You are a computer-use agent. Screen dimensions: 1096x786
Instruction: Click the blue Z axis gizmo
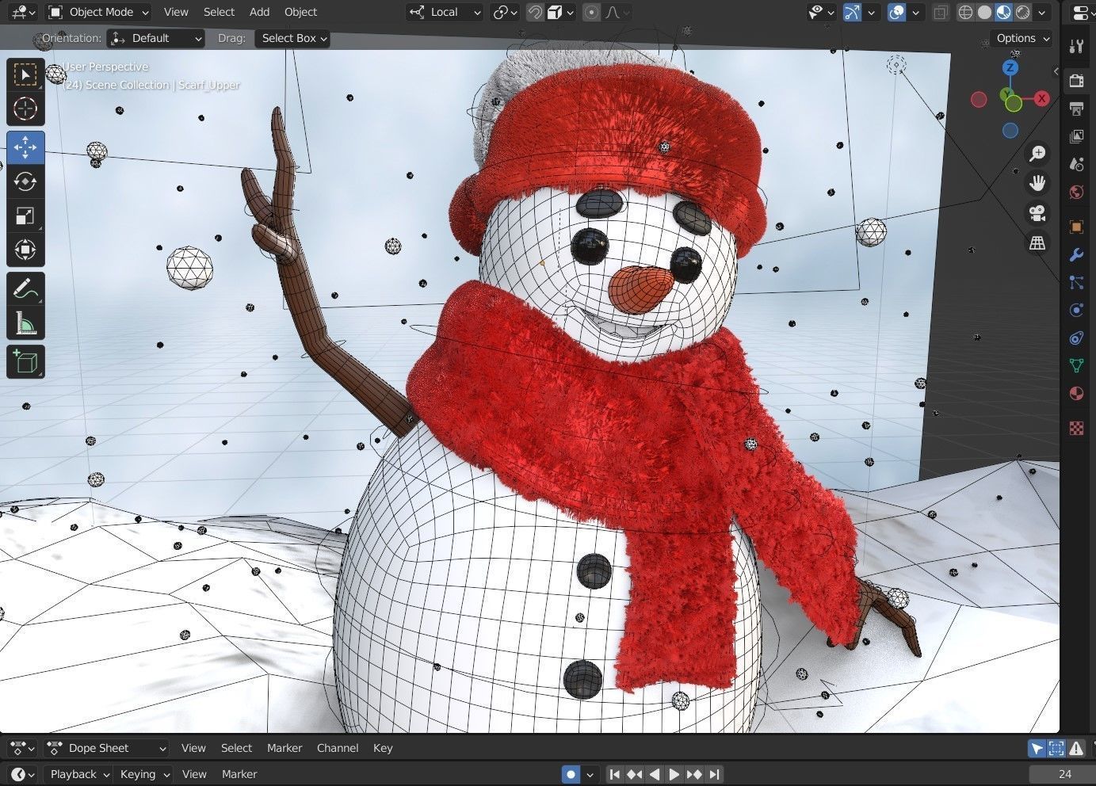(x=1010, y=68)
